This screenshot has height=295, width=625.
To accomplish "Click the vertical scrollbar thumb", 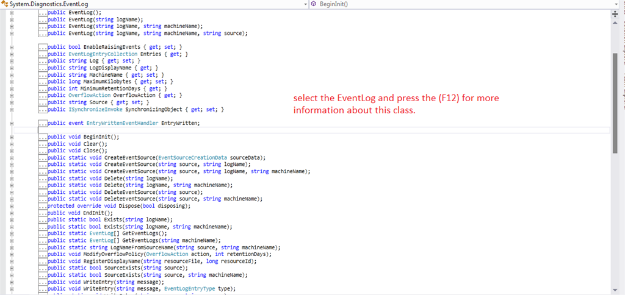I will click(615, 102).
